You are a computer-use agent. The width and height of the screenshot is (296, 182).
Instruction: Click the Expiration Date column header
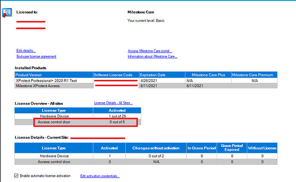click(x=161, y=75)
